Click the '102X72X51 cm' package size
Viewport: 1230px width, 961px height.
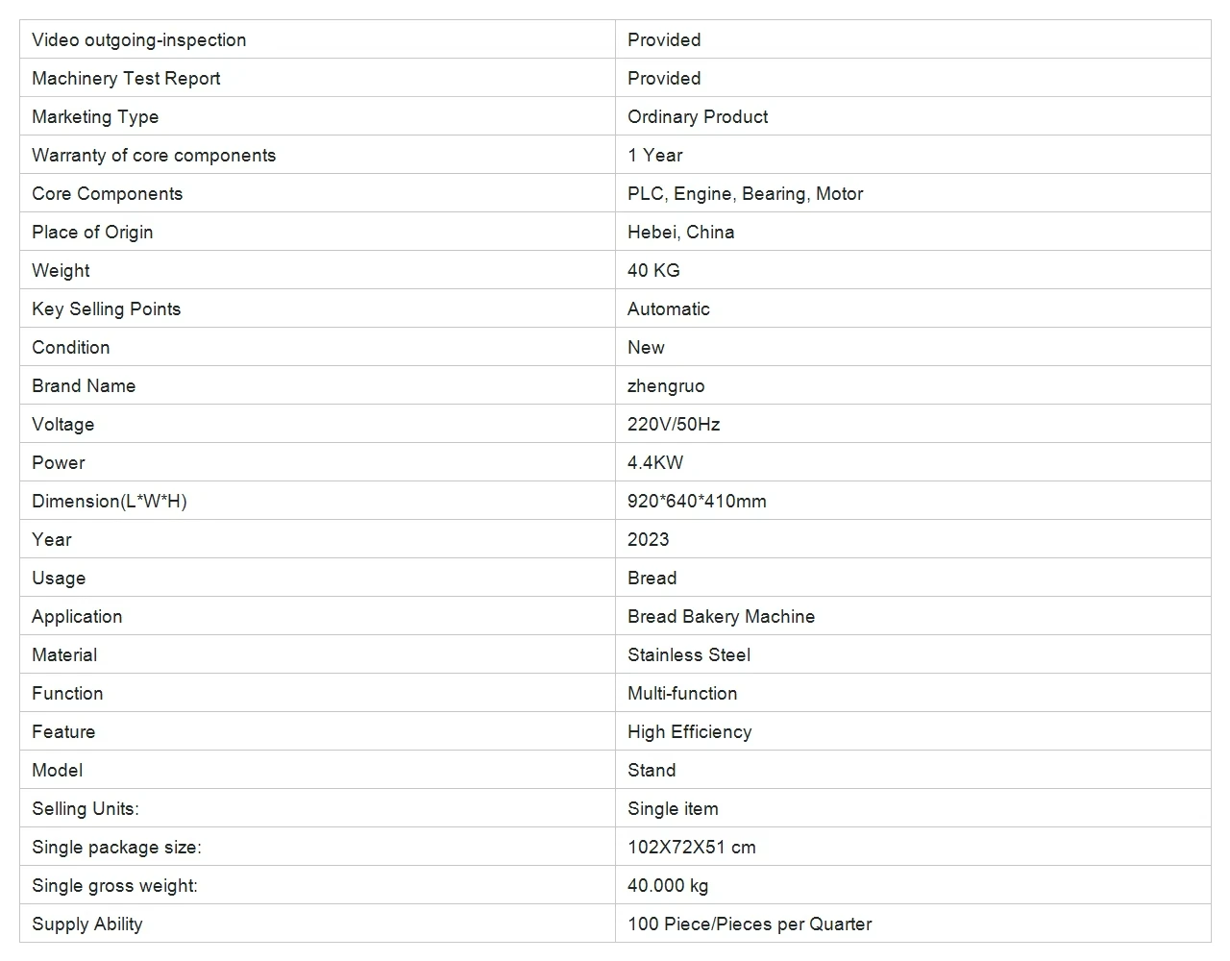coord(691,847)
